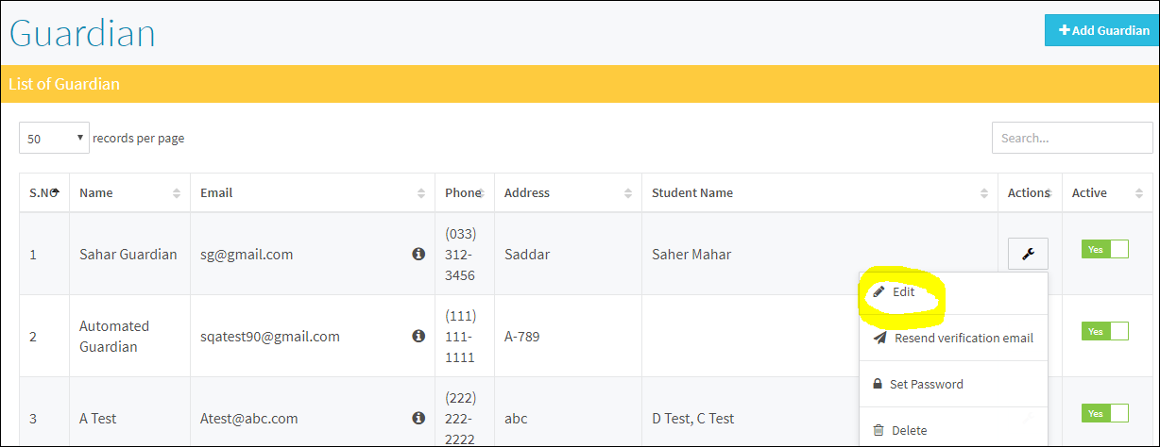The width and height of the screenshot is (1160, 447).
Task: Sort table by Email column
Action: click(313, 192)
